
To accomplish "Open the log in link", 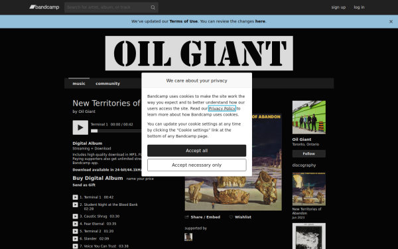I will click(359, 7).
